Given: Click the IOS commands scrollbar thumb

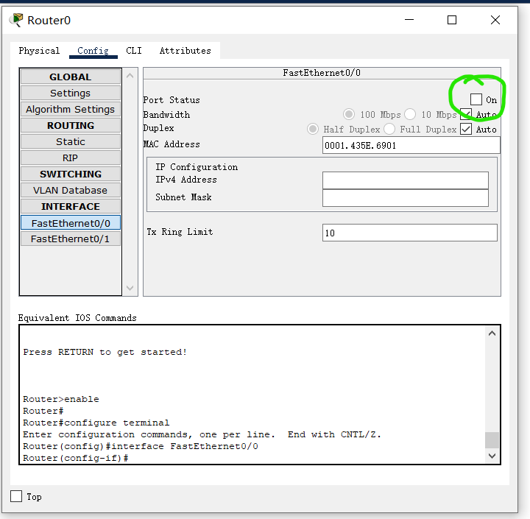Looking at the screenshot, I should click(492, 440).
